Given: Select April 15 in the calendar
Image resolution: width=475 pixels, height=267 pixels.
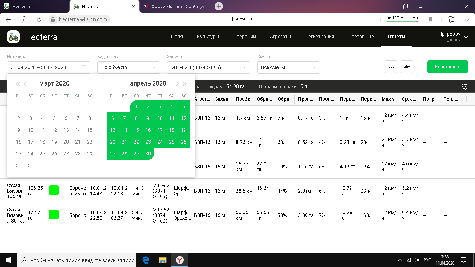Looking at the screenshot, I should click(136, 130).
